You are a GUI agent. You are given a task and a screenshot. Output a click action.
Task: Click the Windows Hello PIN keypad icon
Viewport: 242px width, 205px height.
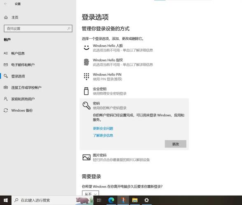(86, 76)
